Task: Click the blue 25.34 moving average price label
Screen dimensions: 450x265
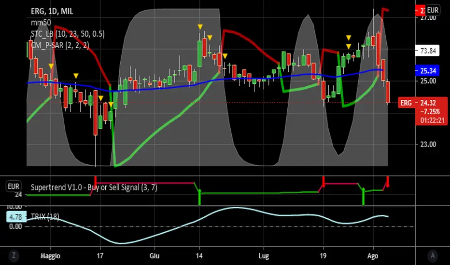Action: click(427, 71)
